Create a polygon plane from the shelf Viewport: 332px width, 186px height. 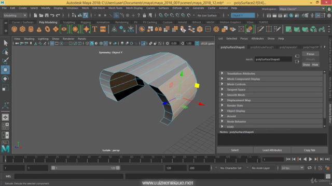[56, 29]
